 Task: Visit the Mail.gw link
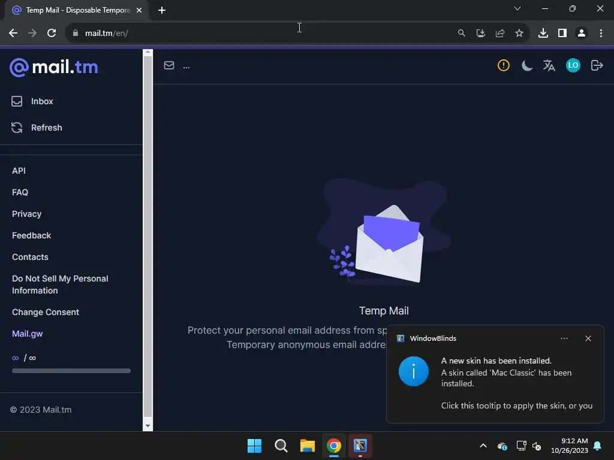pos(28,334)
